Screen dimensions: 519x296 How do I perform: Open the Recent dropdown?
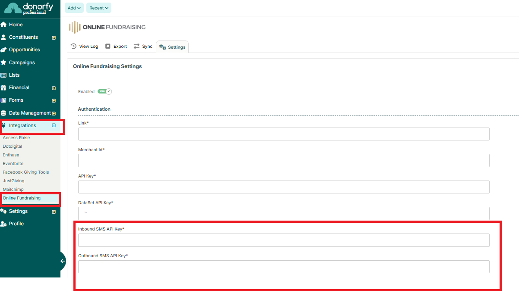pos(99,8)
